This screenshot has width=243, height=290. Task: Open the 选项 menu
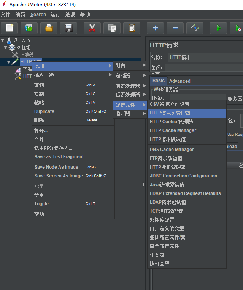click(70, 14)
